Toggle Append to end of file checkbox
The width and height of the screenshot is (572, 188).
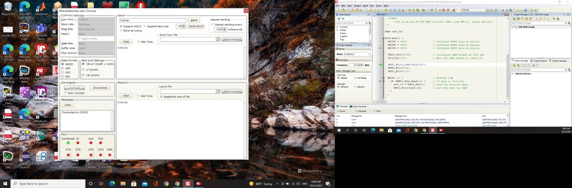pyautogui.click(x=162, y=97)
